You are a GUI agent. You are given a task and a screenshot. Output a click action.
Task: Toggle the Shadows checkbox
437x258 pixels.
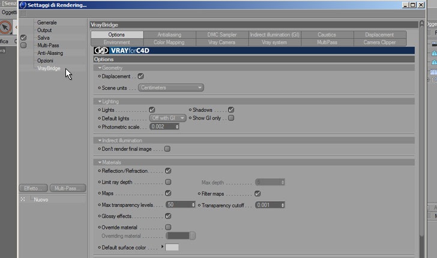[x=231, y=110]
